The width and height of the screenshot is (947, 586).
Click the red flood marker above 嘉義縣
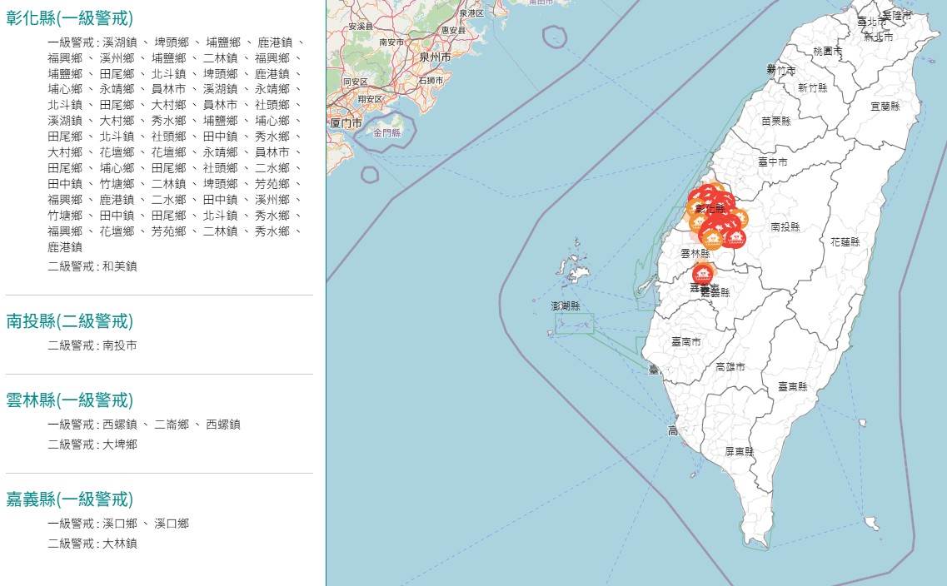point(704,273)
